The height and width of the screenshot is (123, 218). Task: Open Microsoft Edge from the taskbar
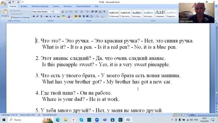coord(58,120)
